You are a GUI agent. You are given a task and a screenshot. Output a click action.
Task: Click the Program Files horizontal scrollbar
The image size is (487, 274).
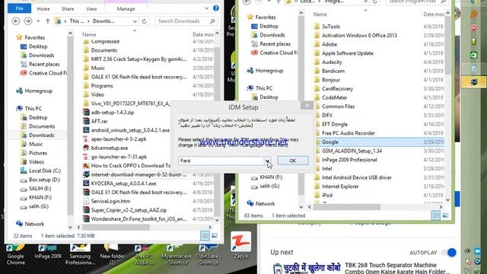coord(346,207)
